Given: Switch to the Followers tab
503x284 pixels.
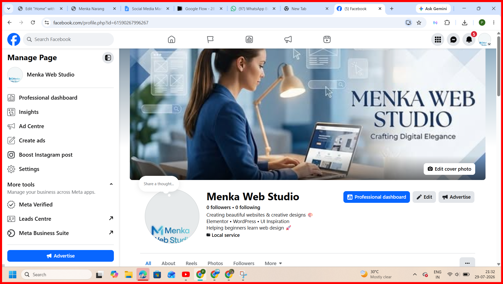Looking at the screenshot, I should 244,263.
